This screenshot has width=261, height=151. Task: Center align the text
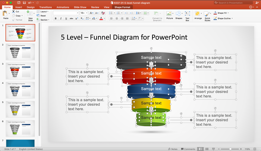(117, 19)
